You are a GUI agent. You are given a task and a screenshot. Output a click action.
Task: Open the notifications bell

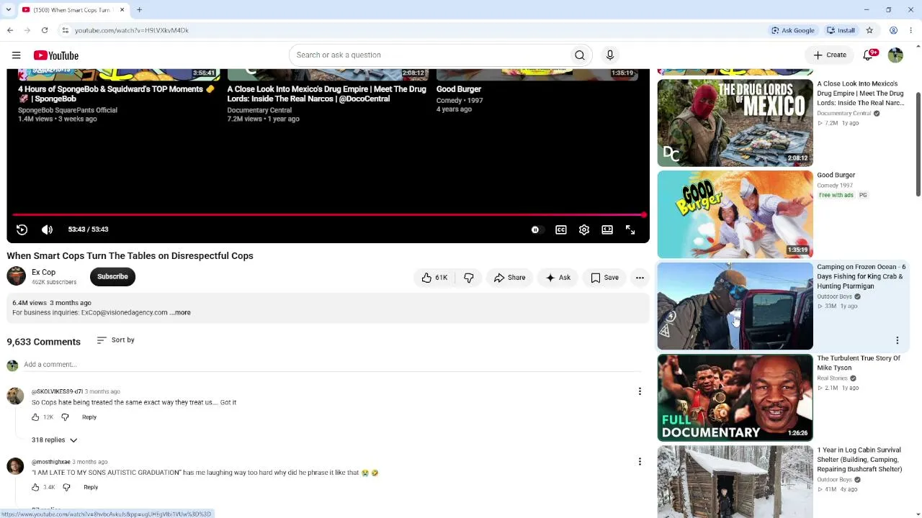(x=869, y=55)
